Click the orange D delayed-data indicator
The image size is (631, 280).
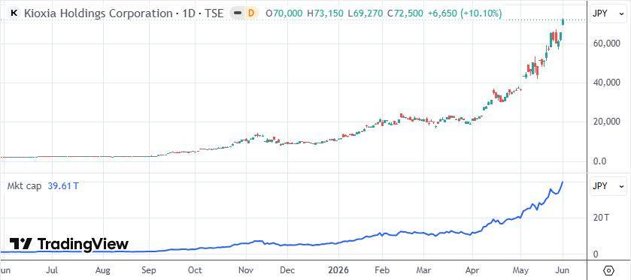pos(251,13)
